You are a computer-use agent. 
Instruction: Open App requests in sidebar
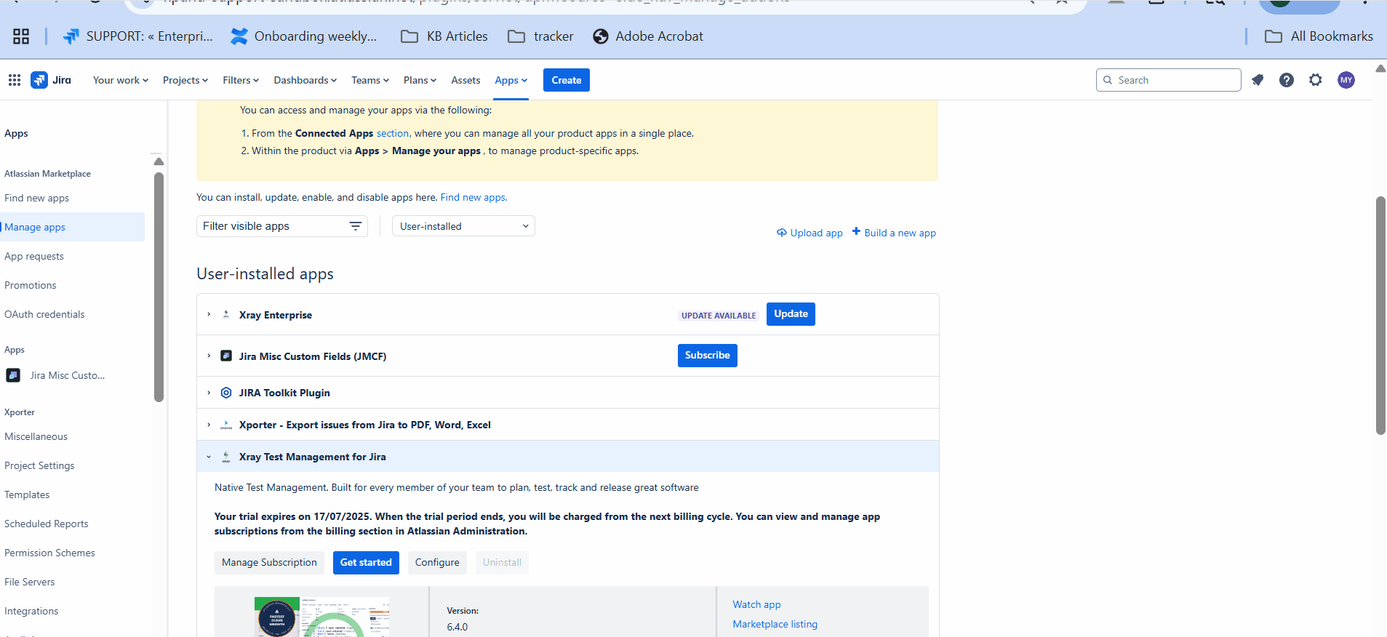coord(34,256)
